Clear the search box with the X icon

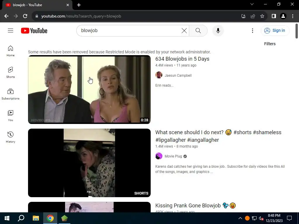184,30
